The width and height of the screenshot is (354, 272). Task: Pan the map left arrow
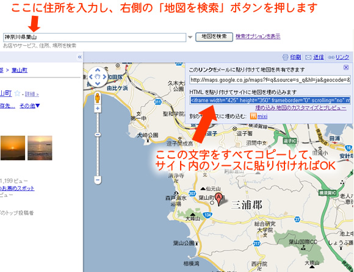point(91,77)
